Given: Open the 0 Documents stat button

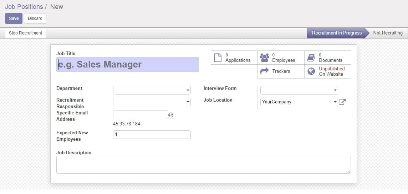Looking at the screenshot, I should (328, 58).
